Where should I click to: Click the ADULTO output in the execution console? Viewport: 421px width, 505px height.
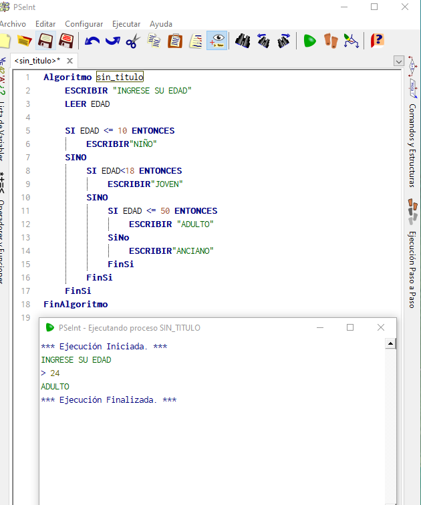[55, 387]
